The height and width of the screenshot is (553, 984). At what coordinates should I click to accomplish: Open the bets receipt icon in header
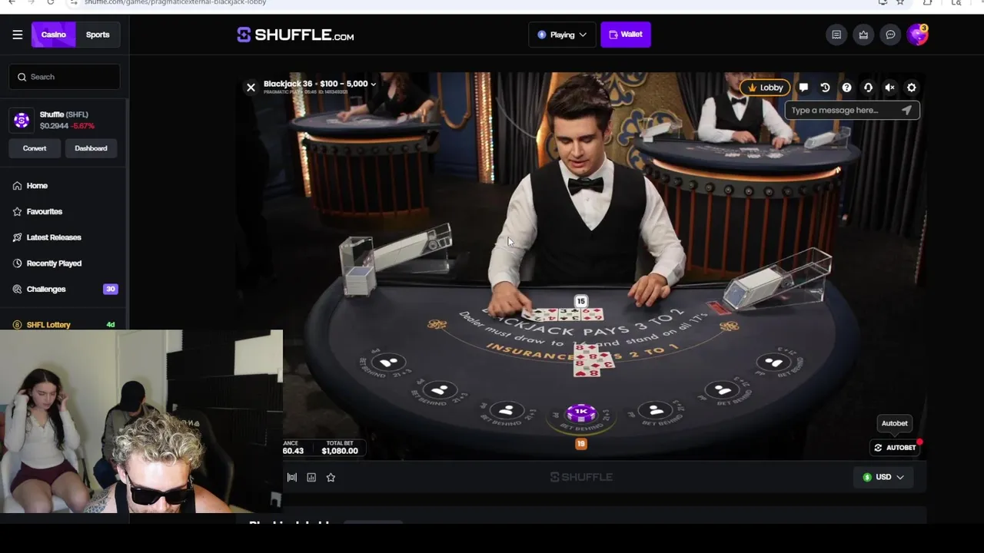tap(836, 35)
